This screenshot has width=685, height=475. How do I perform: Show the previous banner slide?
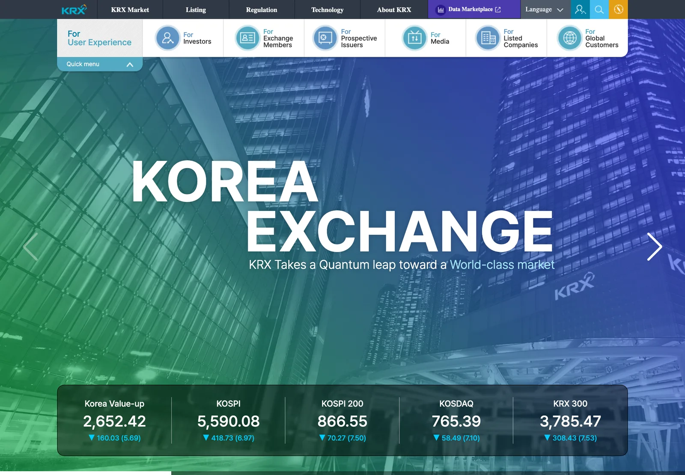tap(30, 247)
